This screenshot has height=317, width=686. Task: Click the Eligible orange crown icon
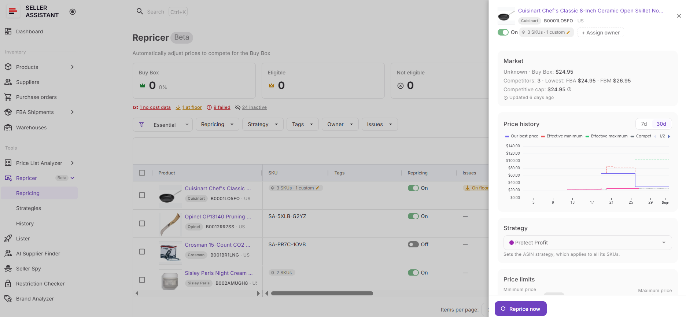tap(272, 86)
